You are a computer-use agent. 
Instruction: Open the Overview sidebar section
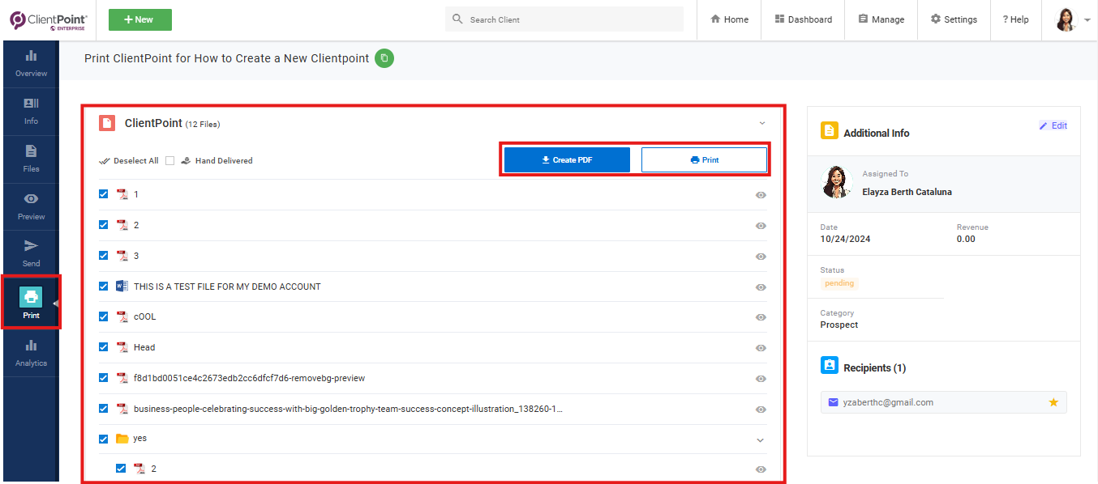click(31, 64)
